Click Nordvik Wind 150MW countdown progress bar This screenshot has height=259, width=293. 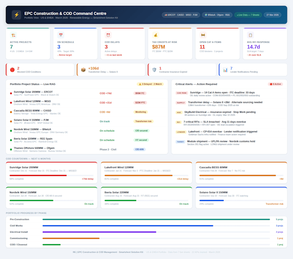[x=51, y=200]
